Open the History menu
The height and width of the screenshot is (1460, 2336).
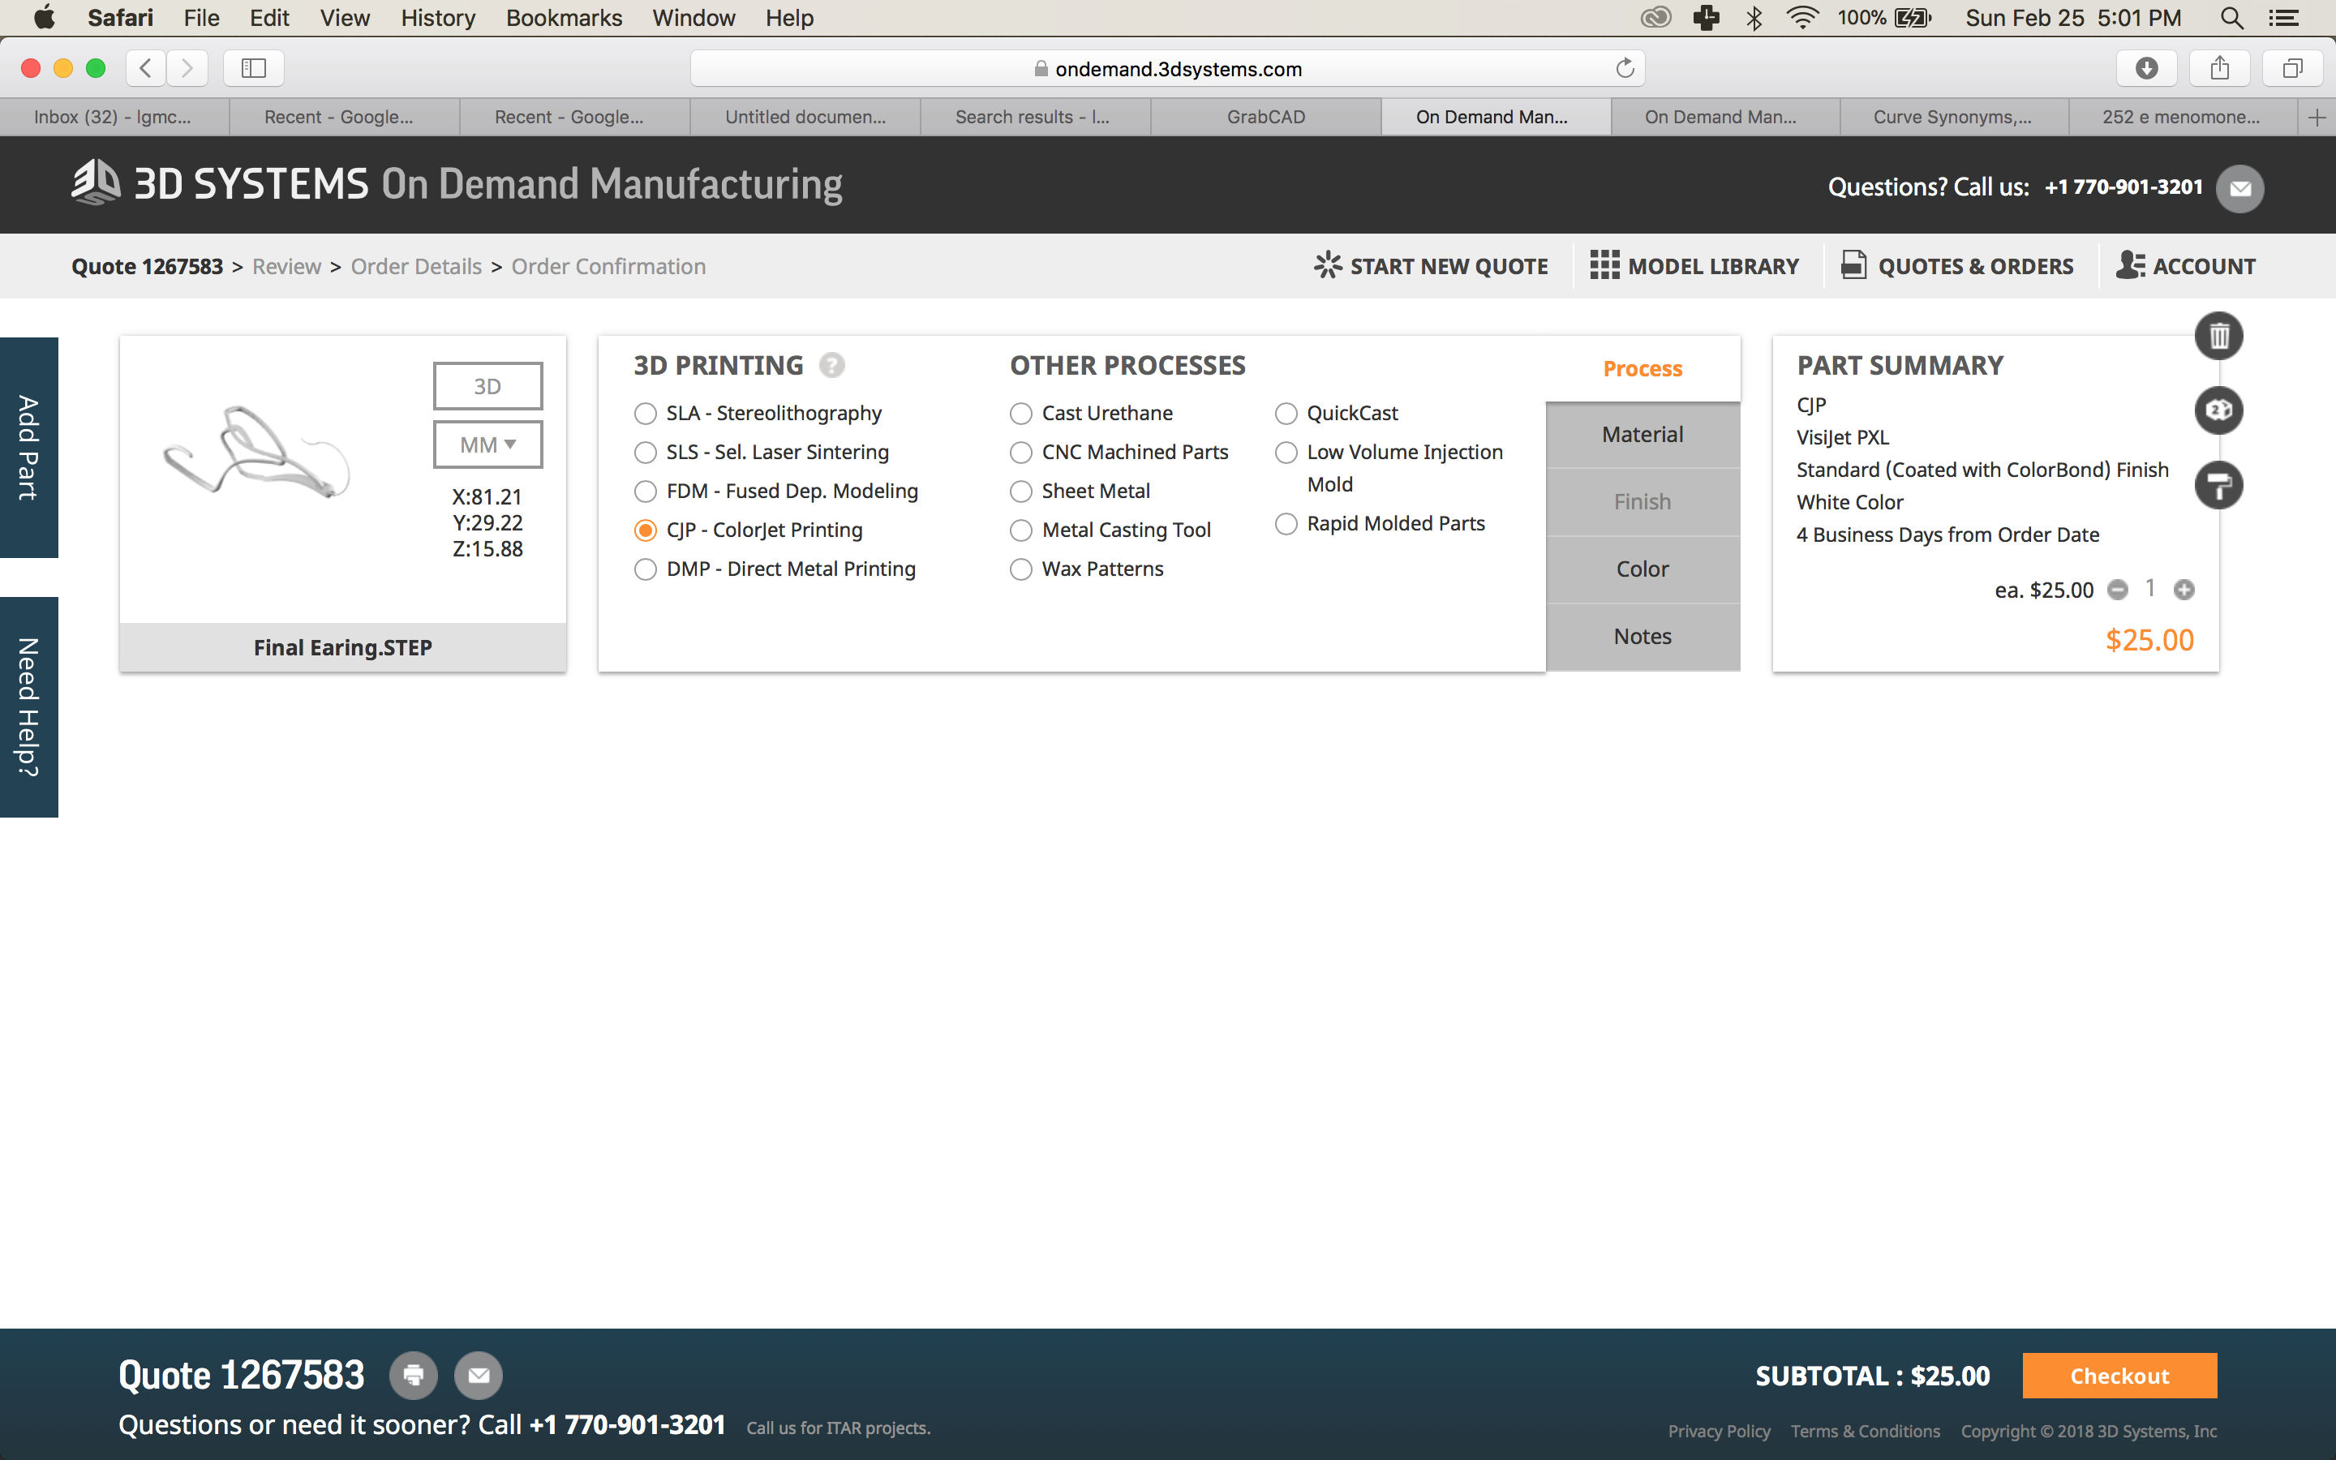(438, 17)
